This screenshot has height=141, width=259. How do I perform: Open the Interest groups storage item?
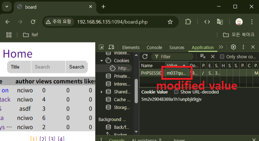coord(122,84)
